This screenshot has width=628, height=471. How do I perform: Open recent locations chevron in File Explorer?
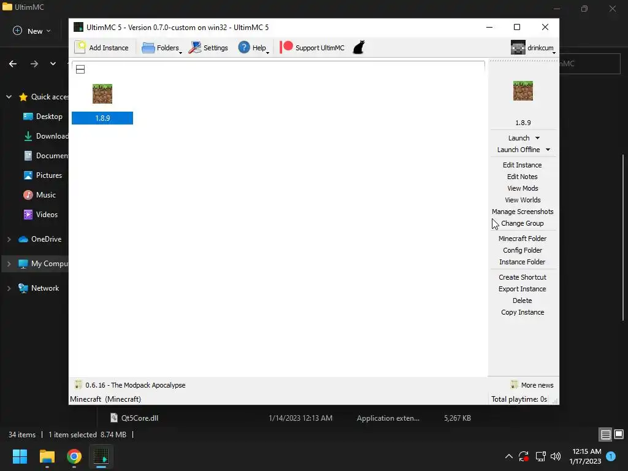[53, 64]
